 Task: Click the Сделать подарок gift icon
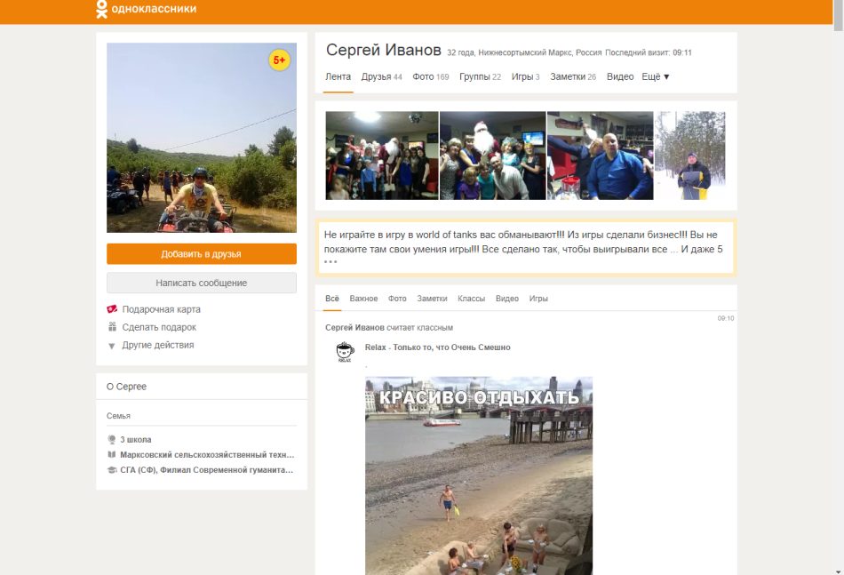pyautogui.click(x=112, y=327)
